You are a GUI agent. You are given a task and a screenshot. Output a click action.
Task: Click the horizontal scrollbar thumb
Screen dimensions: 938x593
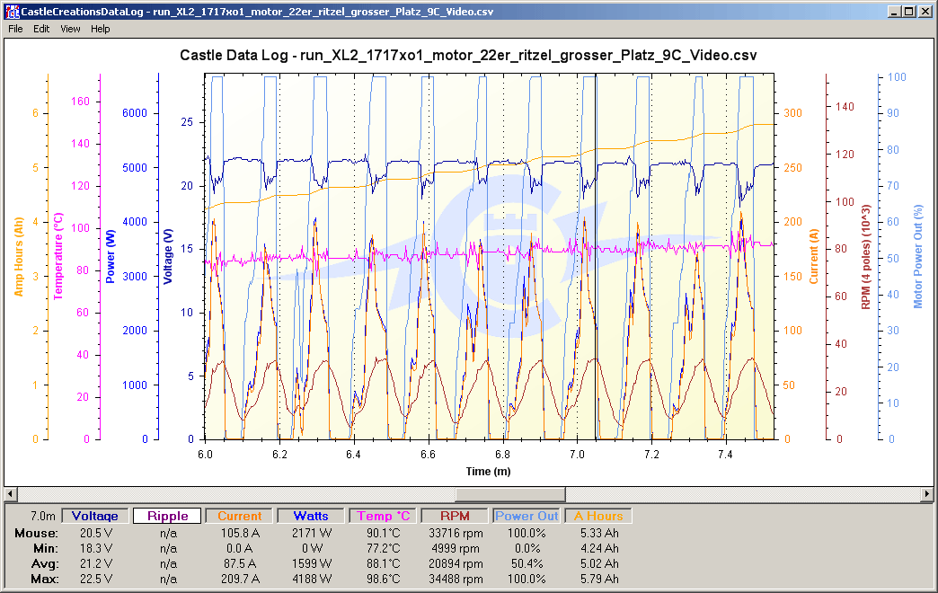[x=510, y=494]
